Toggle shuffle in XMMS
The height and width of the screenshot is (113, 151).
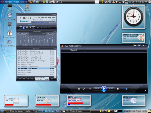click(x=44, y=27)
